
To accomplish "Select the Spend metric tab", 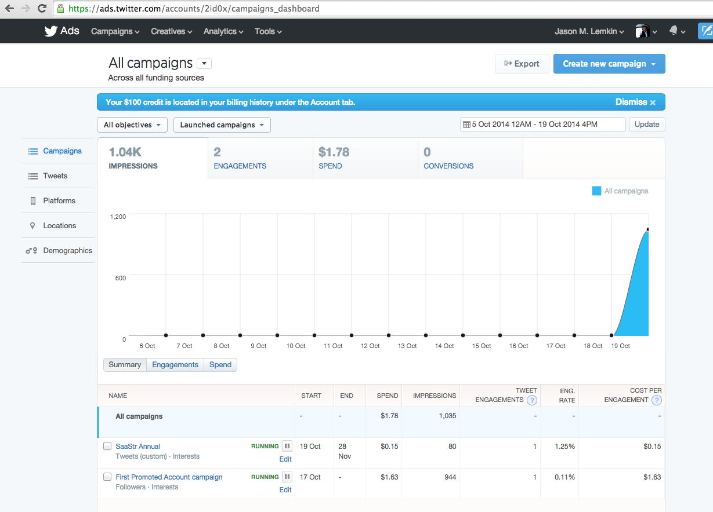I will [x=365, y=158].
